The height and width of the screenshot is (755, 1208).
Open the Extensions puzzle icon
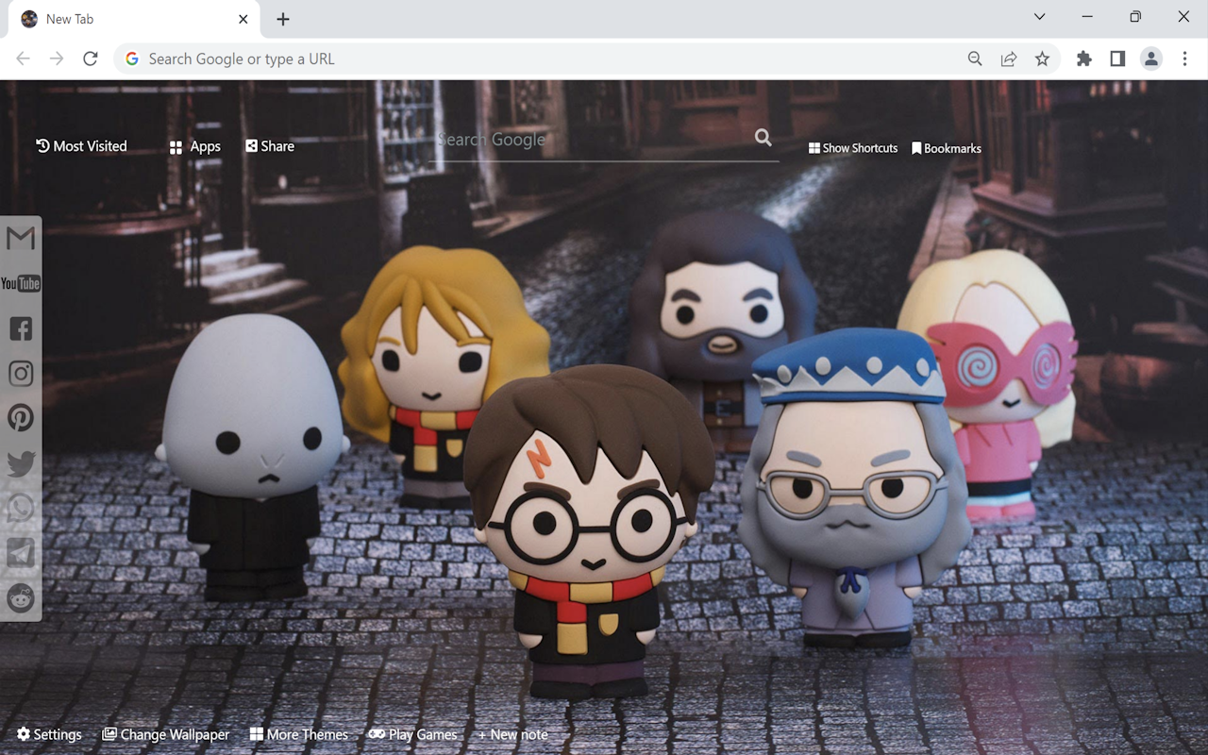click(1083, 59)
